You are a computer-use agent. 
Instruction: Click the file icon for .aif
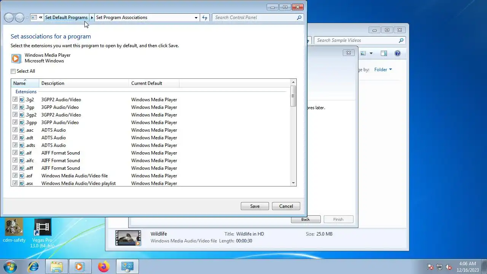pos(22,153)
